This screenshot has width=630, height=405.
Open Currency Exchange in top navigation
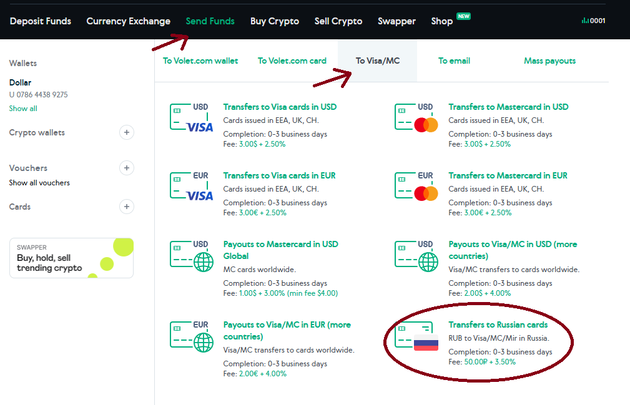pyautogui.click(x=128, y=21)
